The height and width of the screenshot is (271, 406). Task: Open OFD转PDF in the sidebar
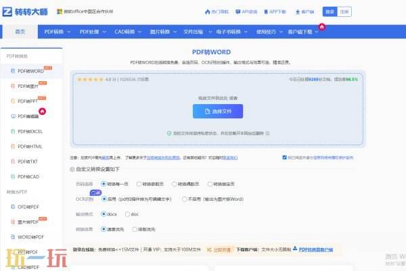tap(28, 207)
